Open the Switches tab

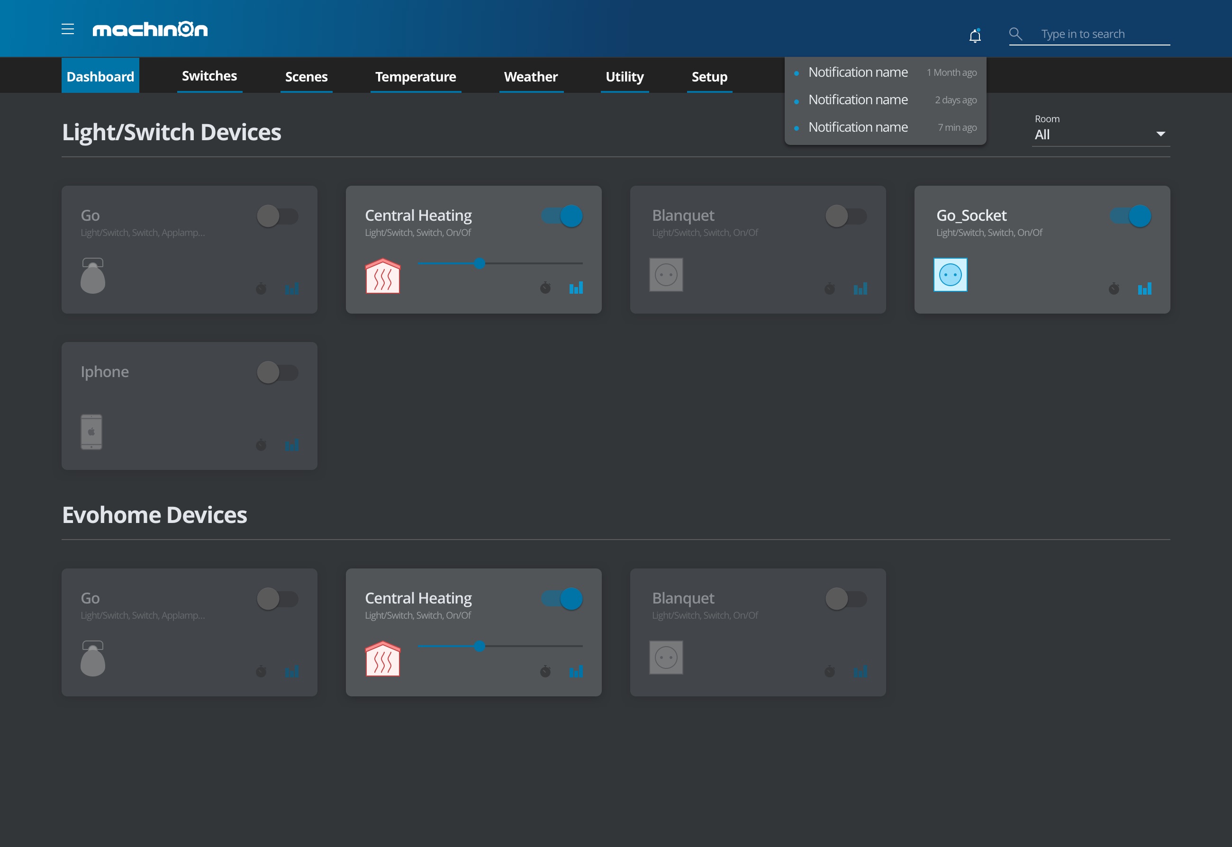point(209,76)
